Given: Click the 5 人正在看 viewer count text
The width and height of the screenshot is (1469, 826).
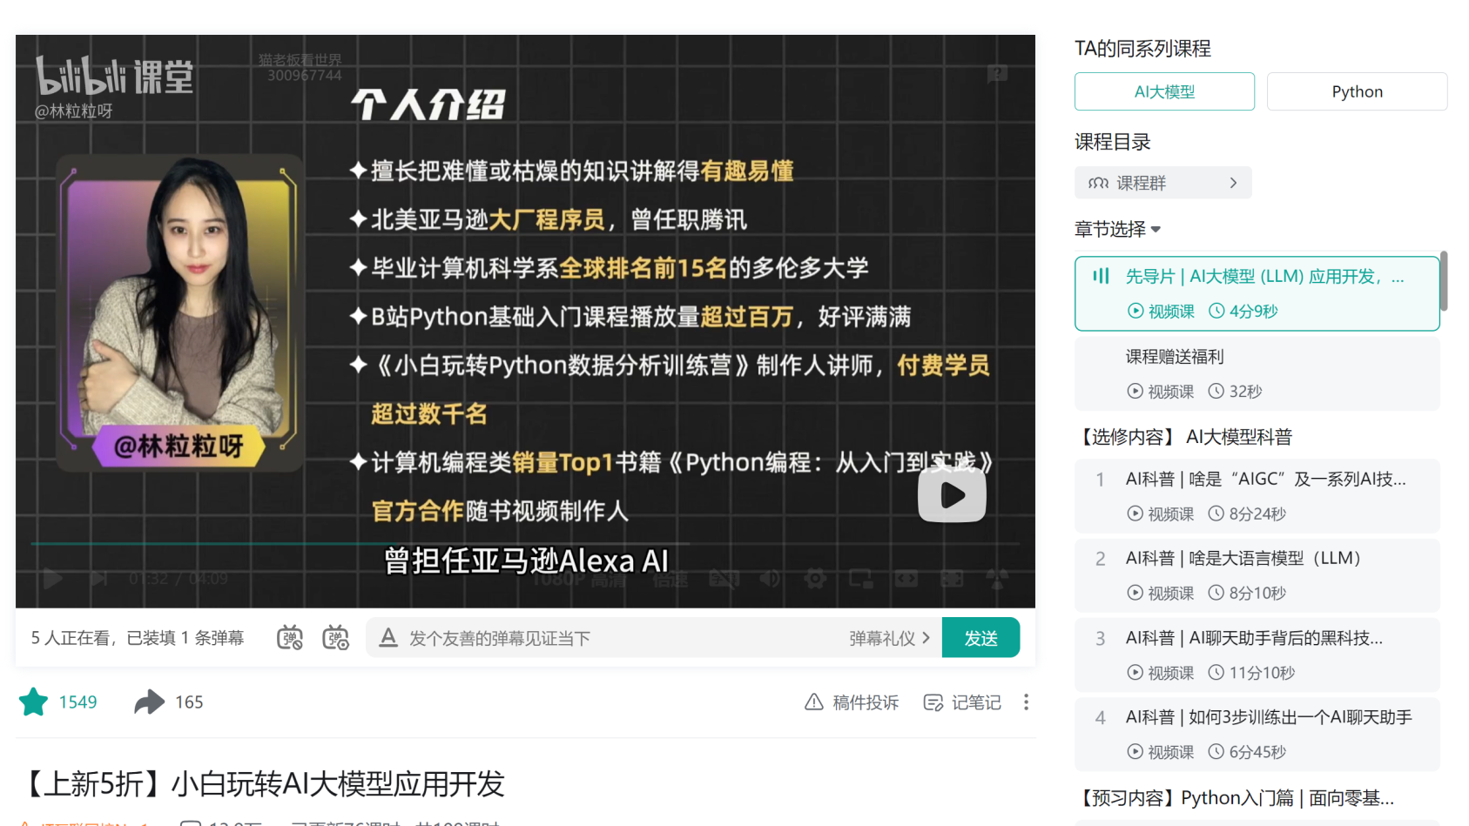Looking at the screenshot, I should click(x=71, y=638).
